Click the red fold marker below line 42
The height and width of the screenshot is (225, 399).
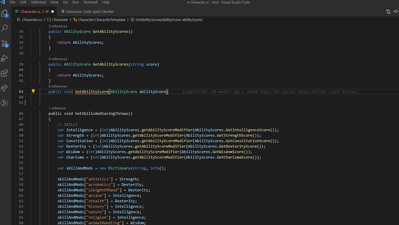click(x=25, y=83)
